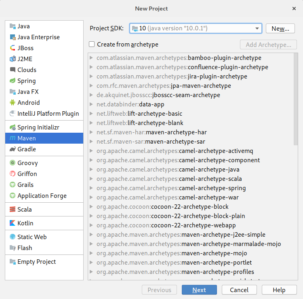Select the Android robot icon

[x=12, y=103]
